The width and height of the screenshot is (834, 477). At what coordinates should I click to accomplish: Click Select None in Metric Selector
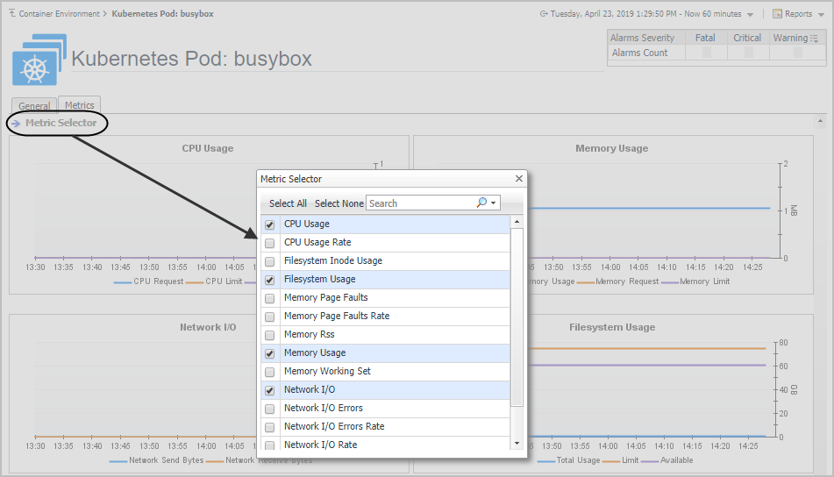coord(339,203)
